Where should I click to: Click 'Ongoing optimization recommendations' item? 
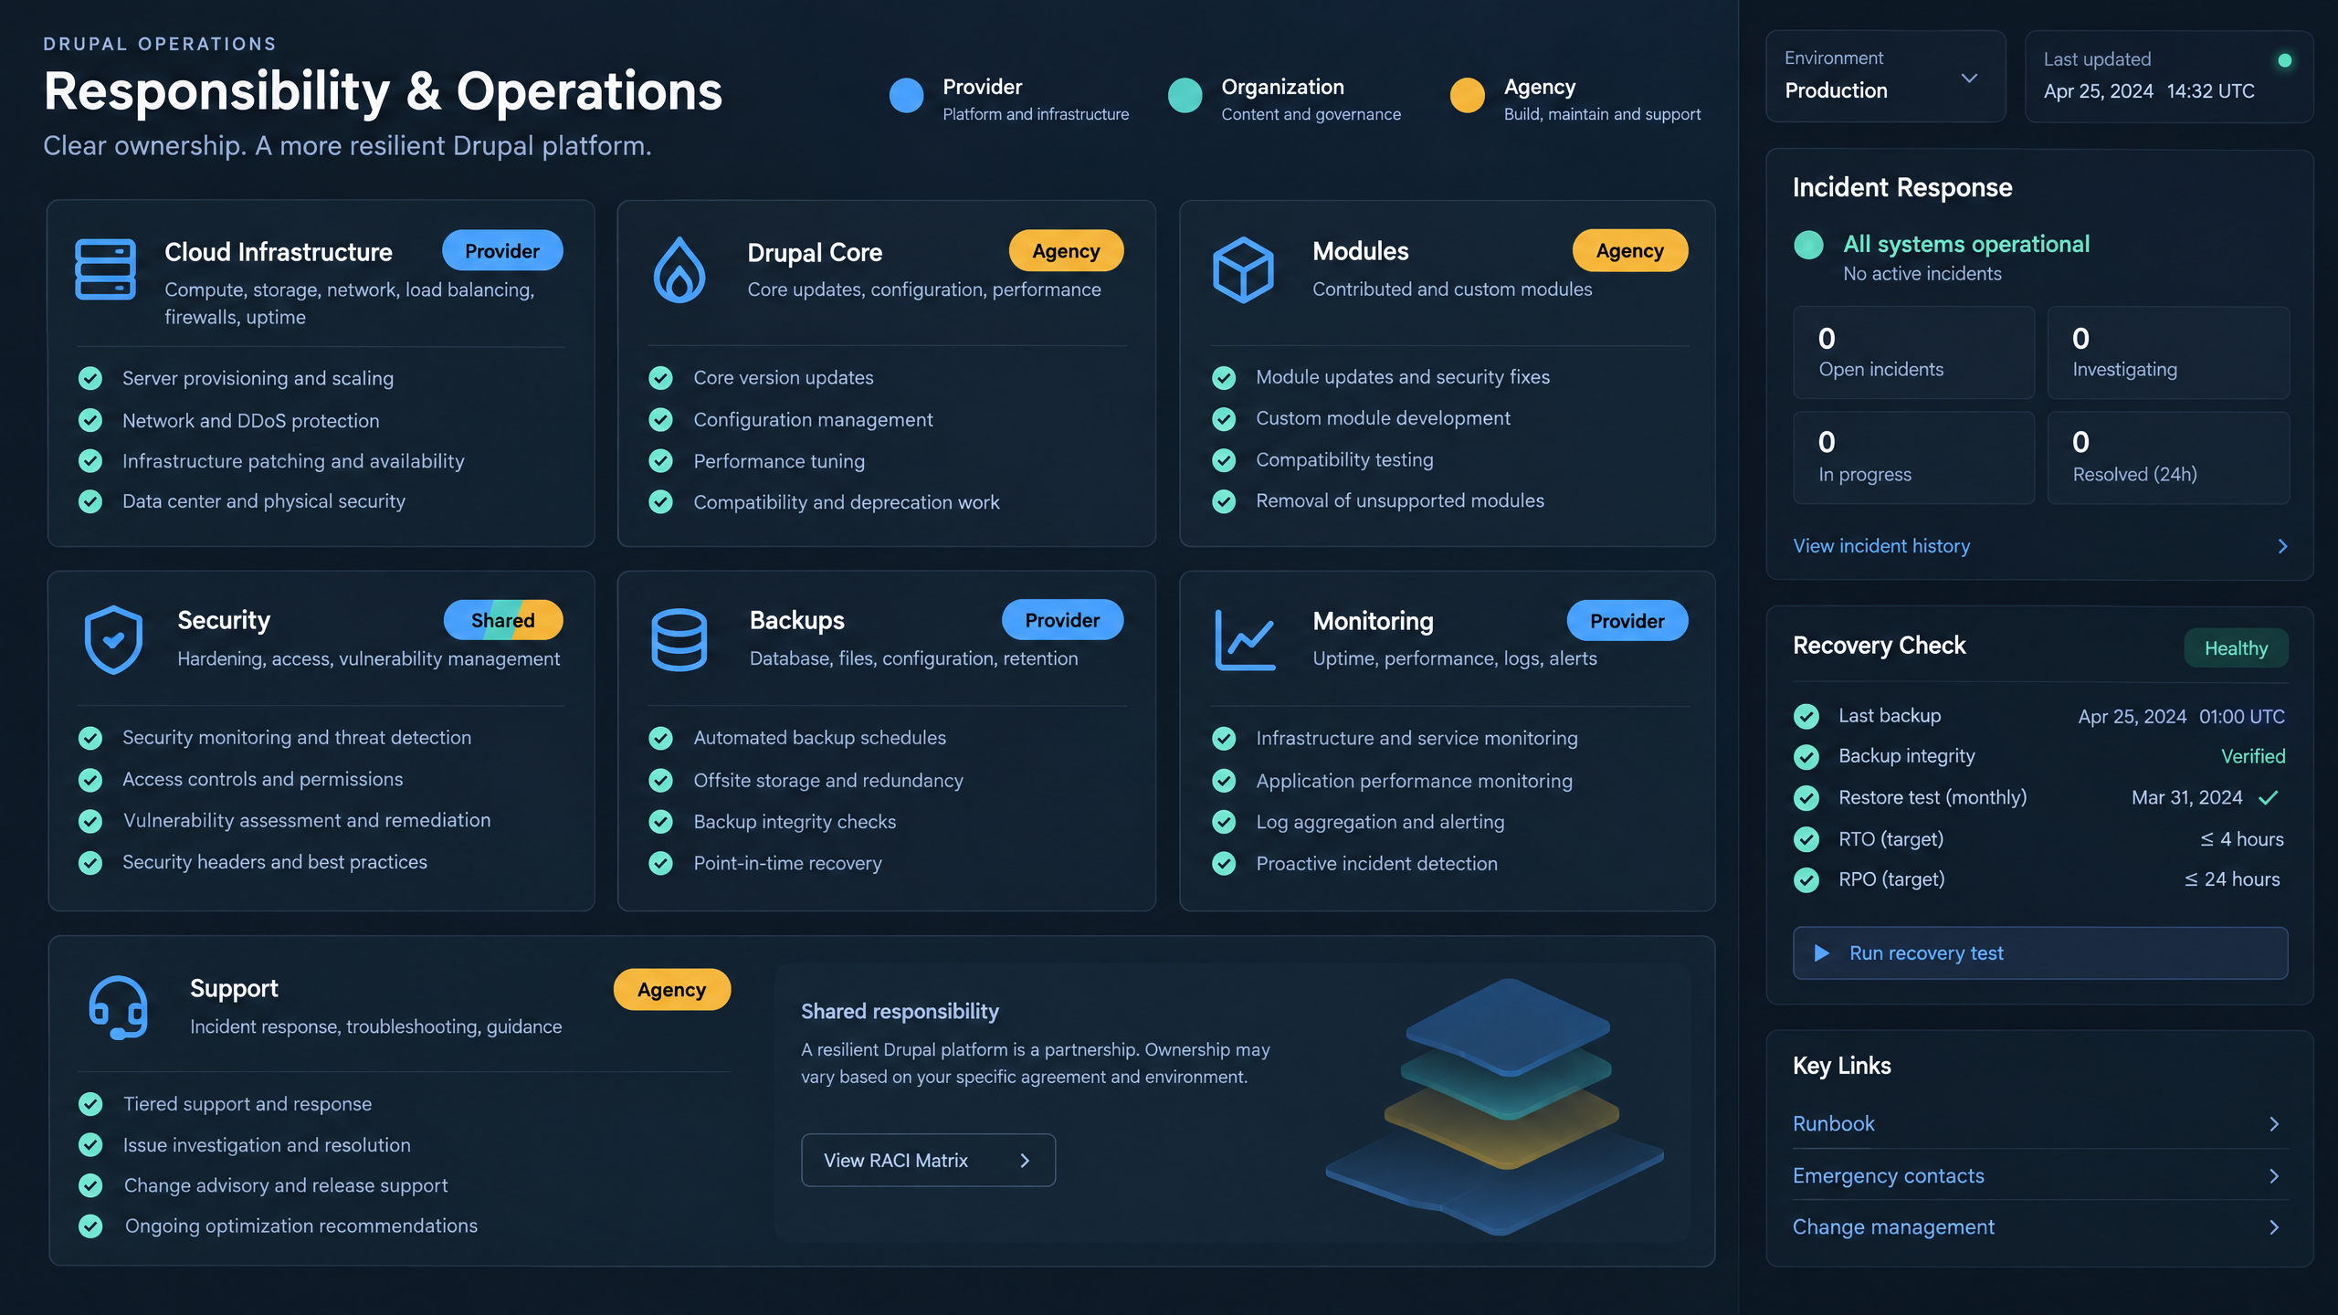point(301,1226)
